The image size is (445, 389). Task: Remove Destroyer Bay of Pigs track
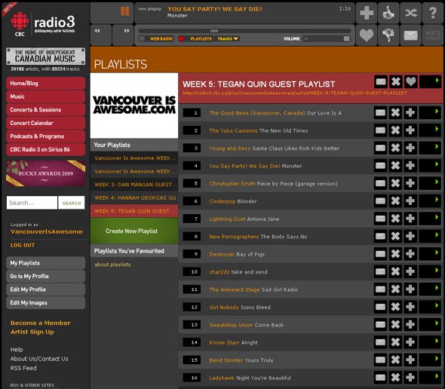click(x=396, y=253)
